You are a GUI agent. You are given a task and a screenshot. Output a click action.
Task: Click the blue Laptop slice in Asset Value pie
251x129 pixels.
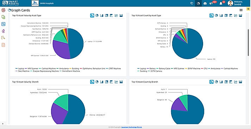tap(76, 43)
